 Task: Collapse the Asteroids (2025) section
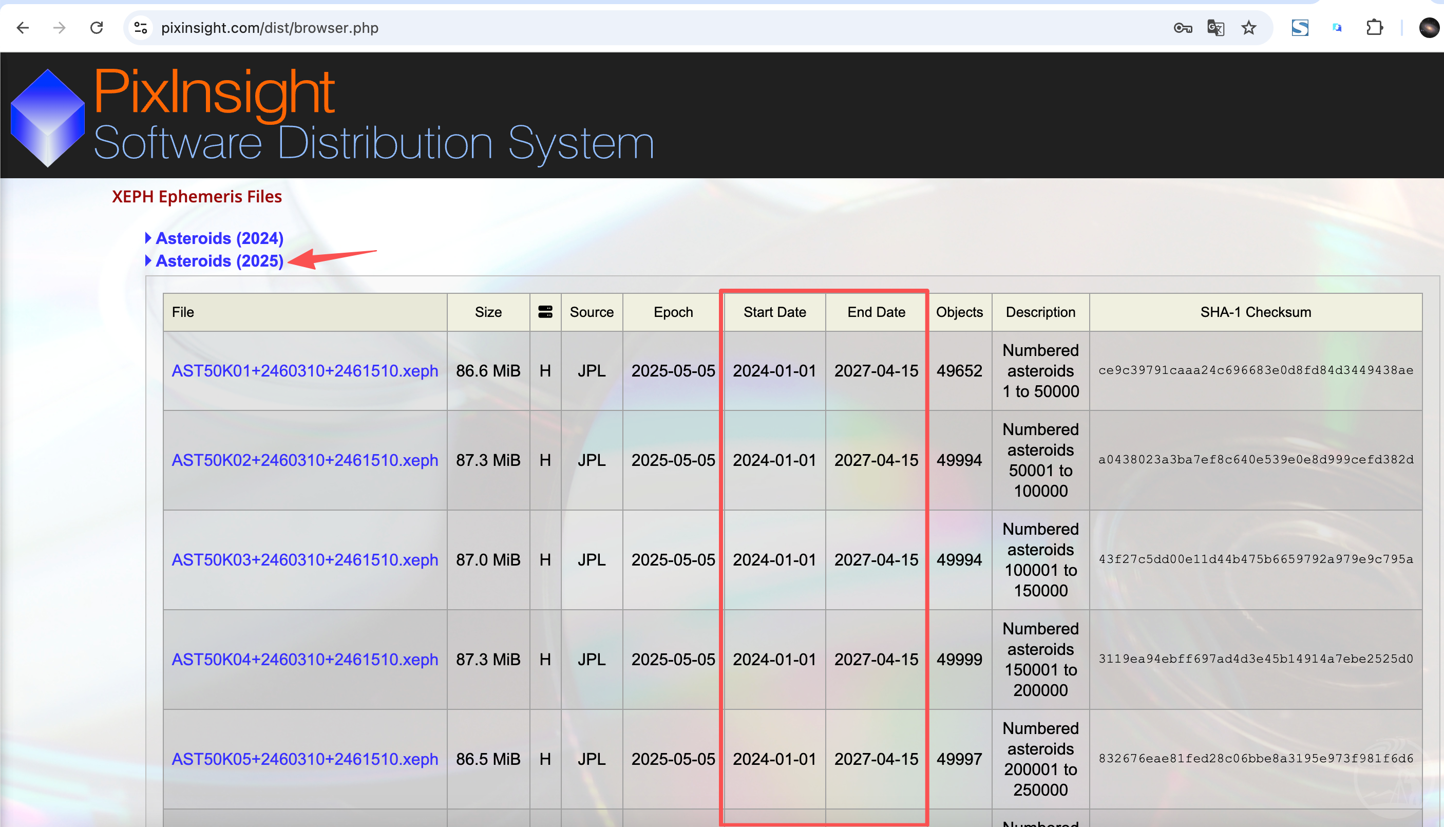click(219, 261)
